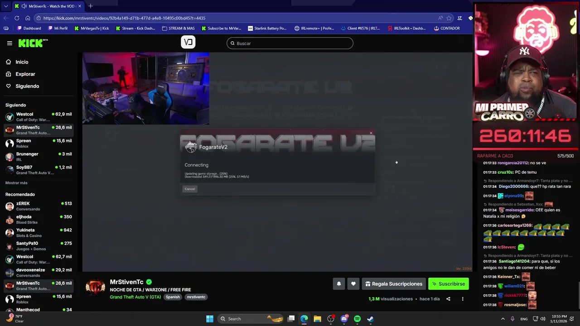Open Microsoft Edge from taskbar
Viewport: 580px width, 326px height.
pos(304,319)
